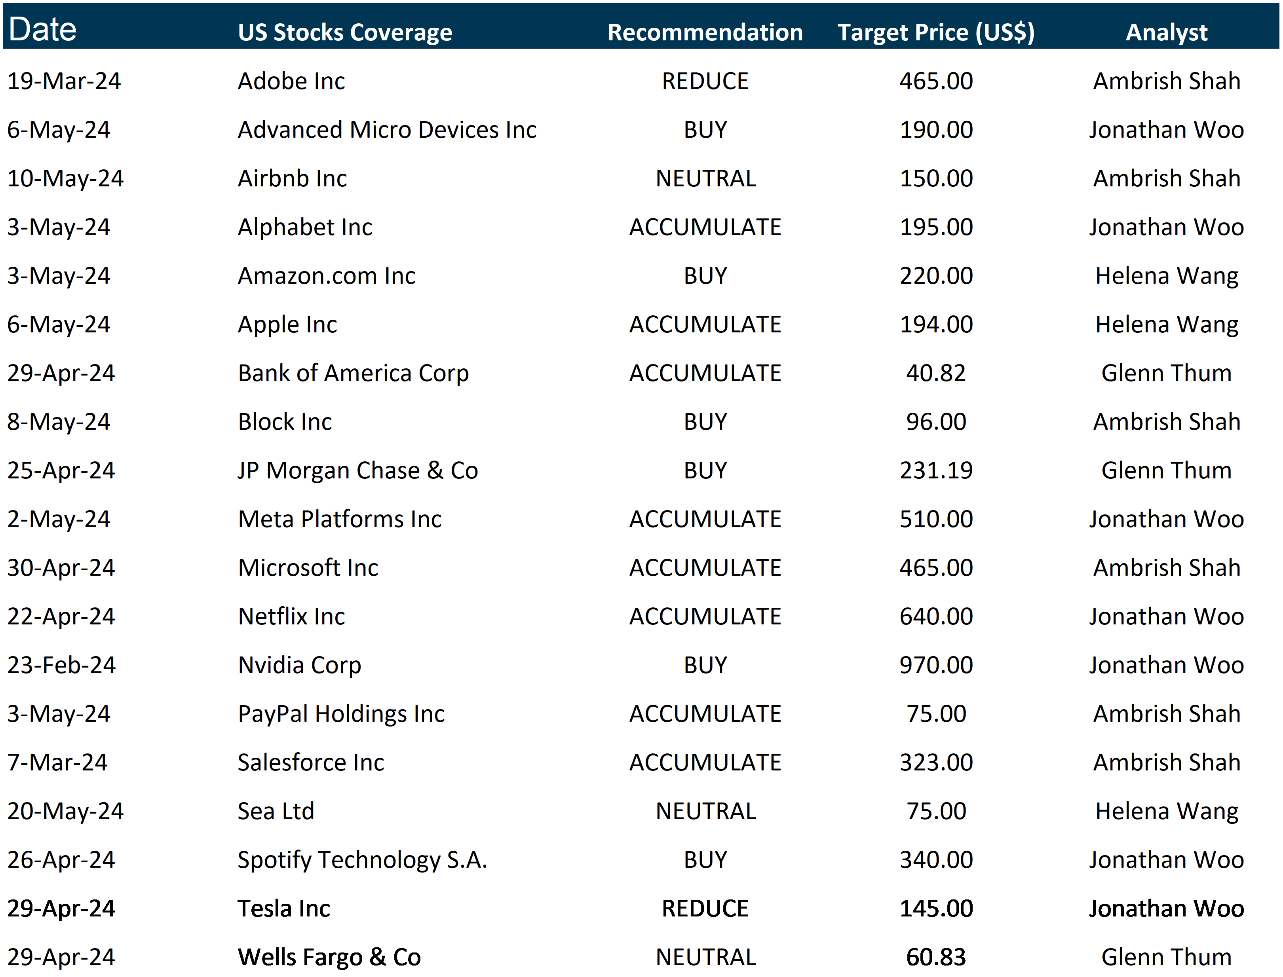Screen dimensions: 1283x977
Task: Click the Netflix Inc target price 640.00
Action: pos(936,617)
